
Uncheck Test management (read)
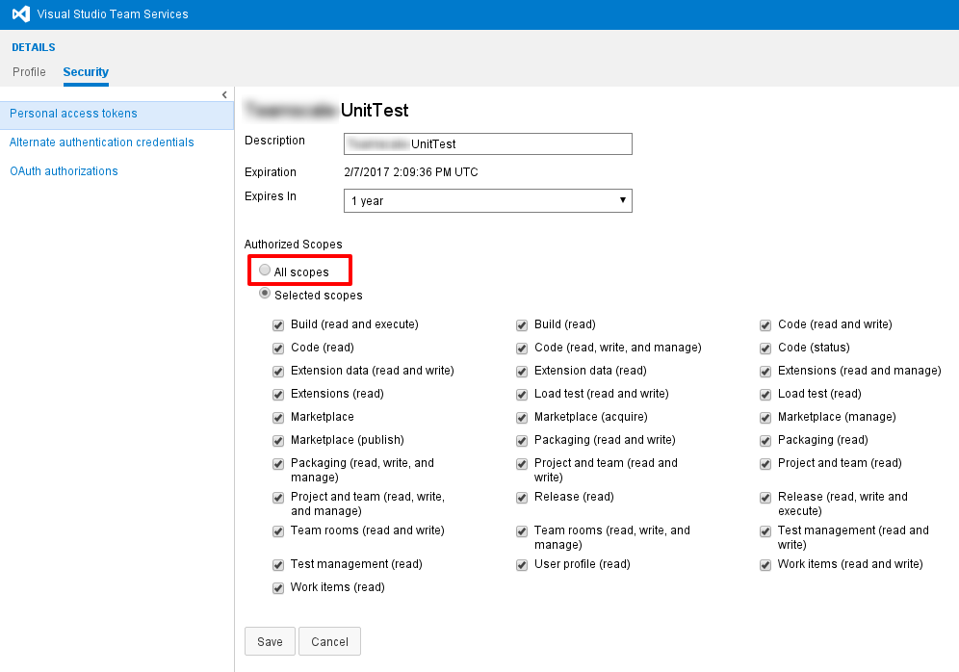pos(278,565)
